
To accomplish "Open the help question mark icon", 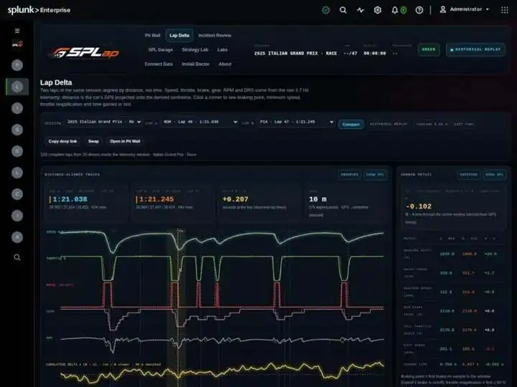I will tap(419, 10).
